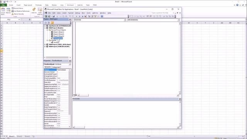This screenshot has height=139, width=247.
Task: Click the Project Explorer toolbar icon
Action: coord(89,16)
